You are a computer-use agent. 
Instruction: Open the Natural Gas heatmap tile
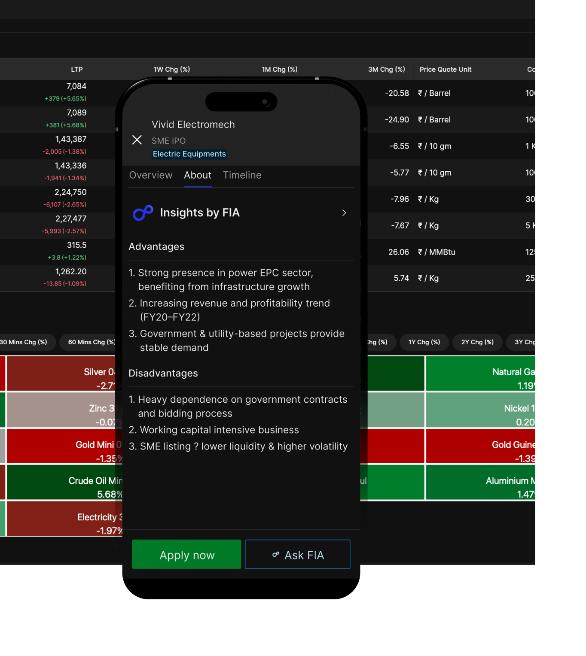(480, 374)
